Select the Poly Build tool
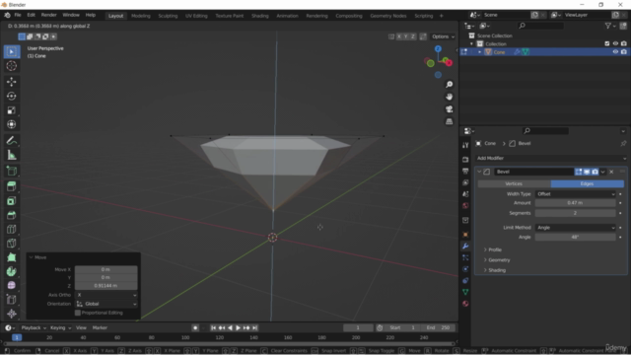This screenshot has height=355, width=631. click(x=11, y=257)
